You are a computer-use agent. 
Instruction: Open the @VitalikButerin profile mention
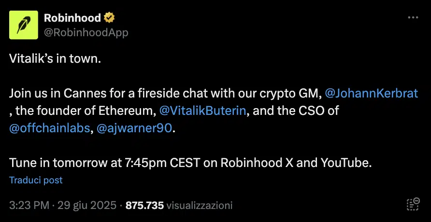[x=203, y=111]
